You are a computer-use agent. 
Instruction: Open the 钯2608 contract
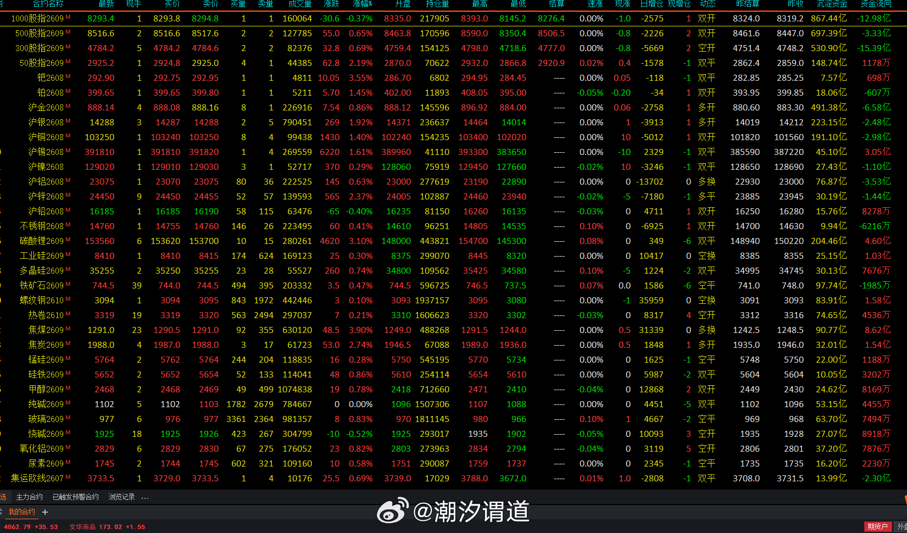[51, 78]
